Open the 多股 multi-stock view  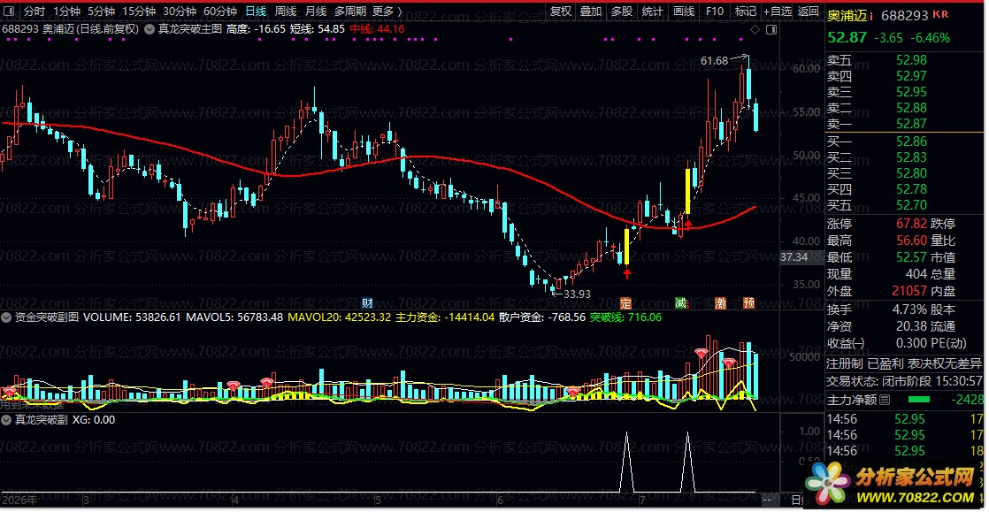(622, 11)
